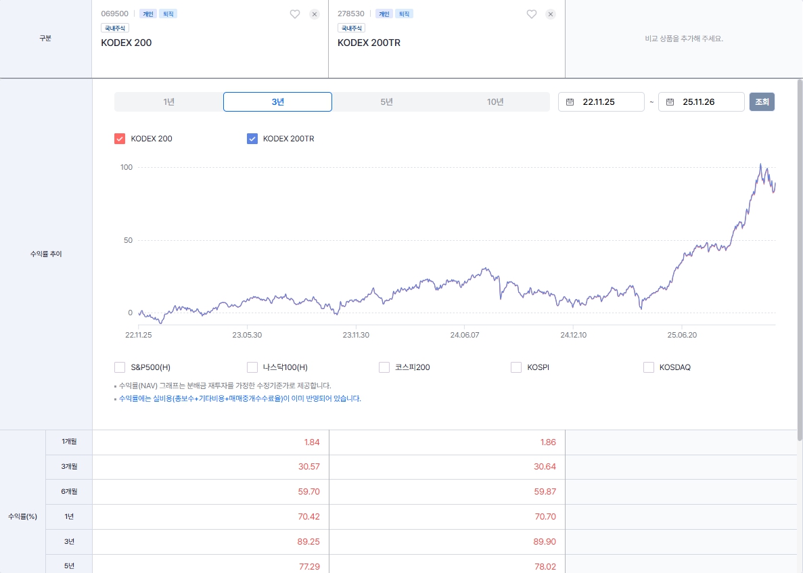This screenshot has height=573, width=803.
Task: Click the KODEX 200TR product name
Action: pos(369,43)
